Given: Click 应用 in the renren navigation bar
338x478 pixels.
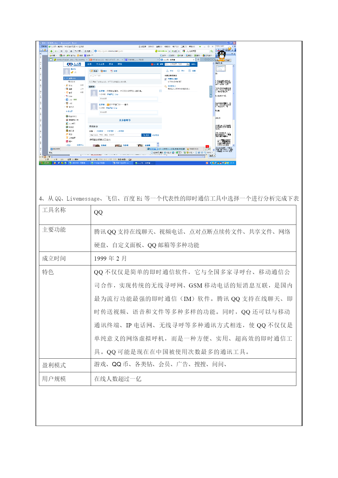Looking at the screenshot, I should pyautogui.click(x=120, y=64).
